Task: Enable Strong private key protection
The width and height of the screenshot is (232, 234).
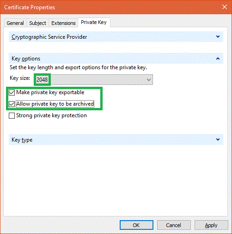Action: pos(12,115)
